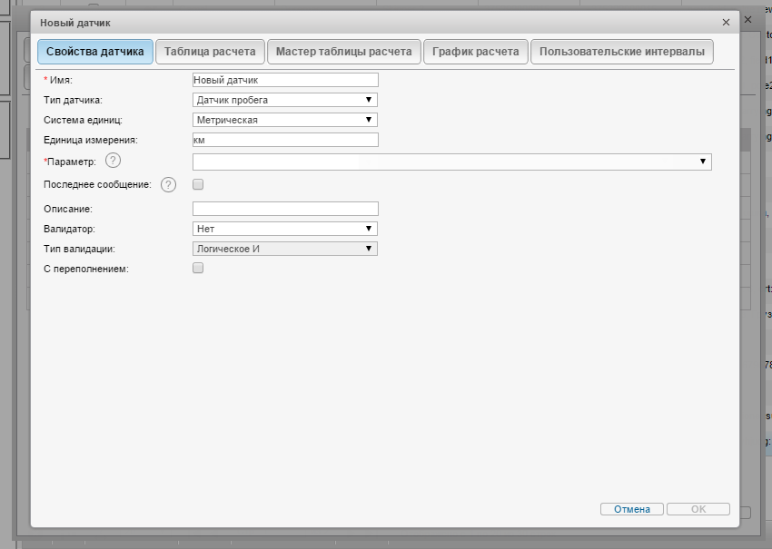Image resolution: width=772 pixels, height=549 pixels.
Task: Click help icon beside Последнее сообщение
Action: (168, 185)
